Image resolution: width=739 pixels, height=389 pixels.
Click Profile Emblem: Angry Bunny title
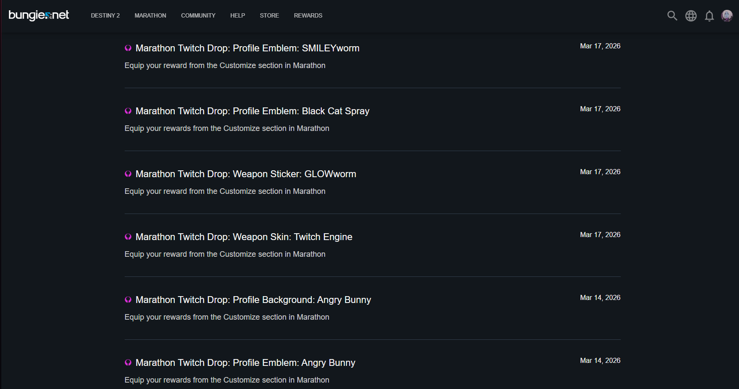245,363
